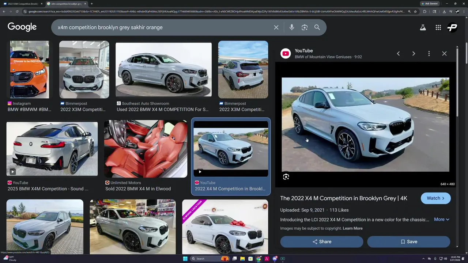Open 'Used 2022 BMW X4 M COMPETITION For S...' link
The height and width of the screenshot is (263, 468).
(x=162, y=110)
